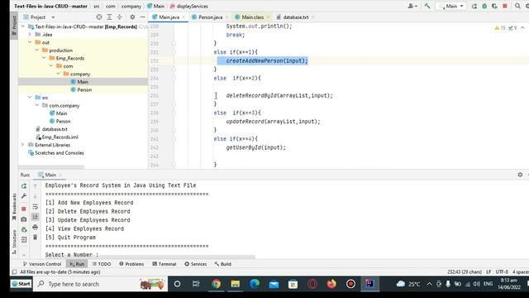Open Run panel settings gear
This screenshot has width=529, height=298.
[x=520, y=175]
